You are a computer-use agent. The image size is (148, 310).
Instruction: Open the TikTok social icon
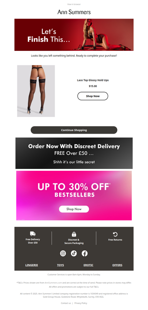pyautogui.click(x=74, y=254)
